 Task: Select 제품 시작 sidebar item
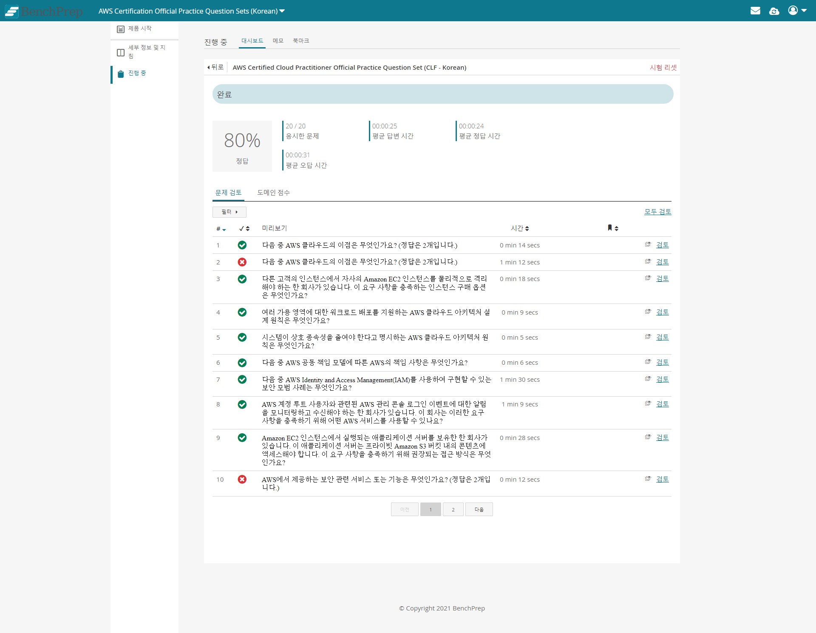[x=144, y=29]
